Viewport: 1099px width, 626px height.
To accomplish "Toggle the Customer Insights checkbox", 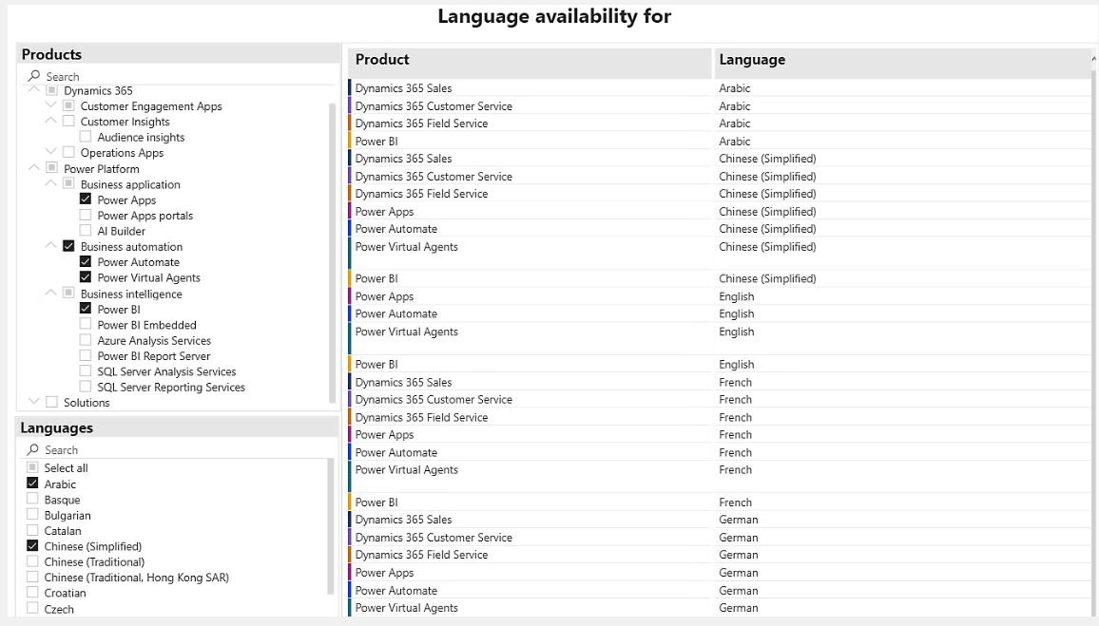I will tap(68, 122).
